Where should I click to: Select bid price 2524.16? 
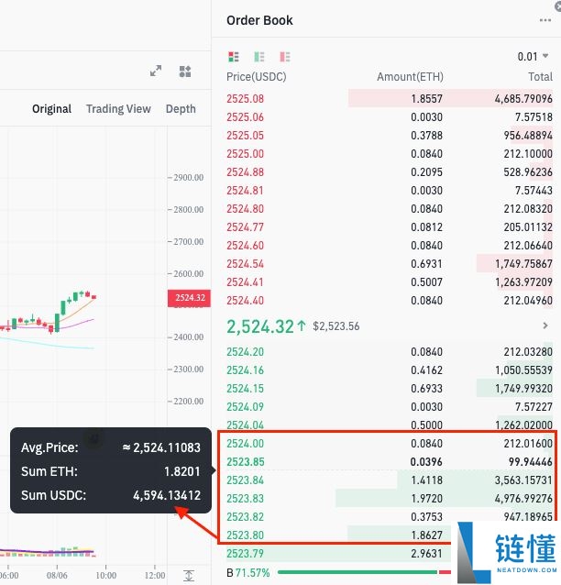point(245,370)
